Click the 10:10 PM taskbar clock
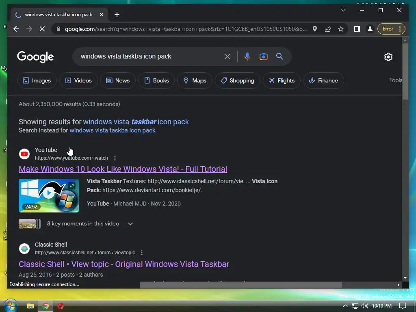Viewport: 416px width, 312px height. click(382, 306)
